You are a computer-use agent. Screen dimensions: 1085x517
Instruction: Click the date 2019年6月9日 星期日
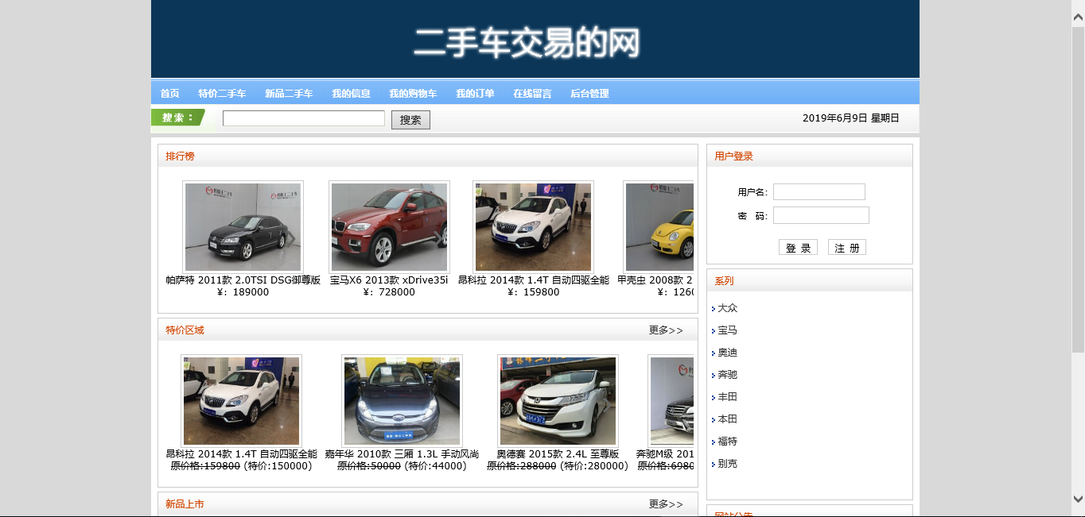pyautogui.click(x=851, y=118)
